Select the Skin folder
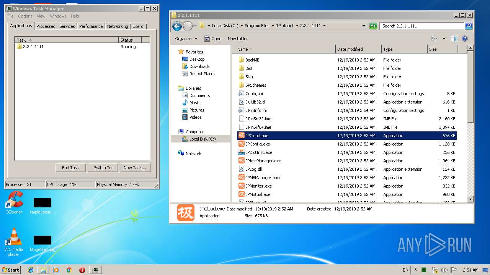490x275 pixels. click(249, 77)
